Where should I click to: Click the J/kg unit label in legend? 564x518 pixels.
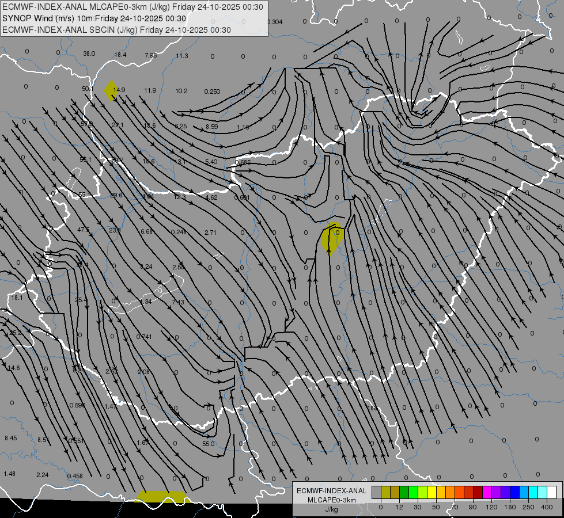[331, 509]
